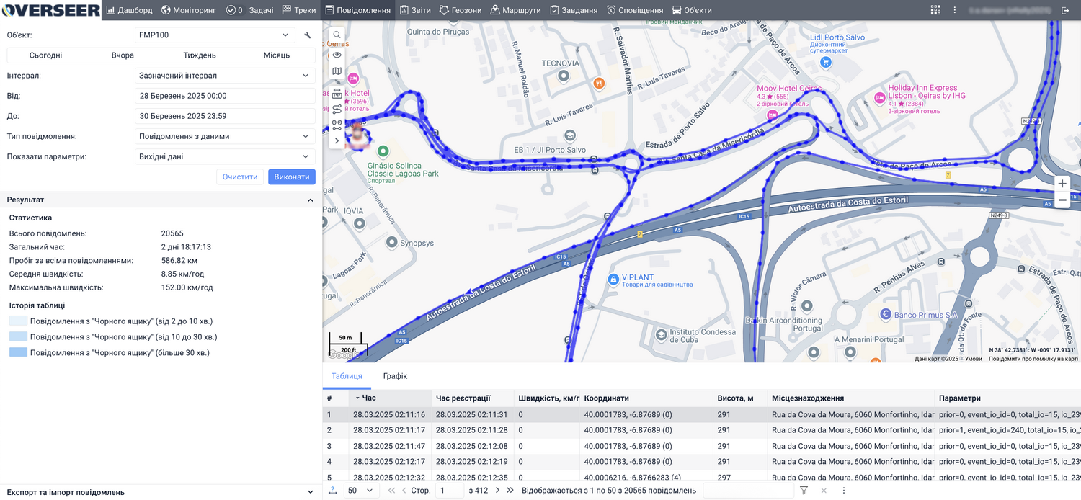The width and height of the screenshot is (1081, 500).
Task: Switch to the Таблиця tab
Action: pos(347,376)
